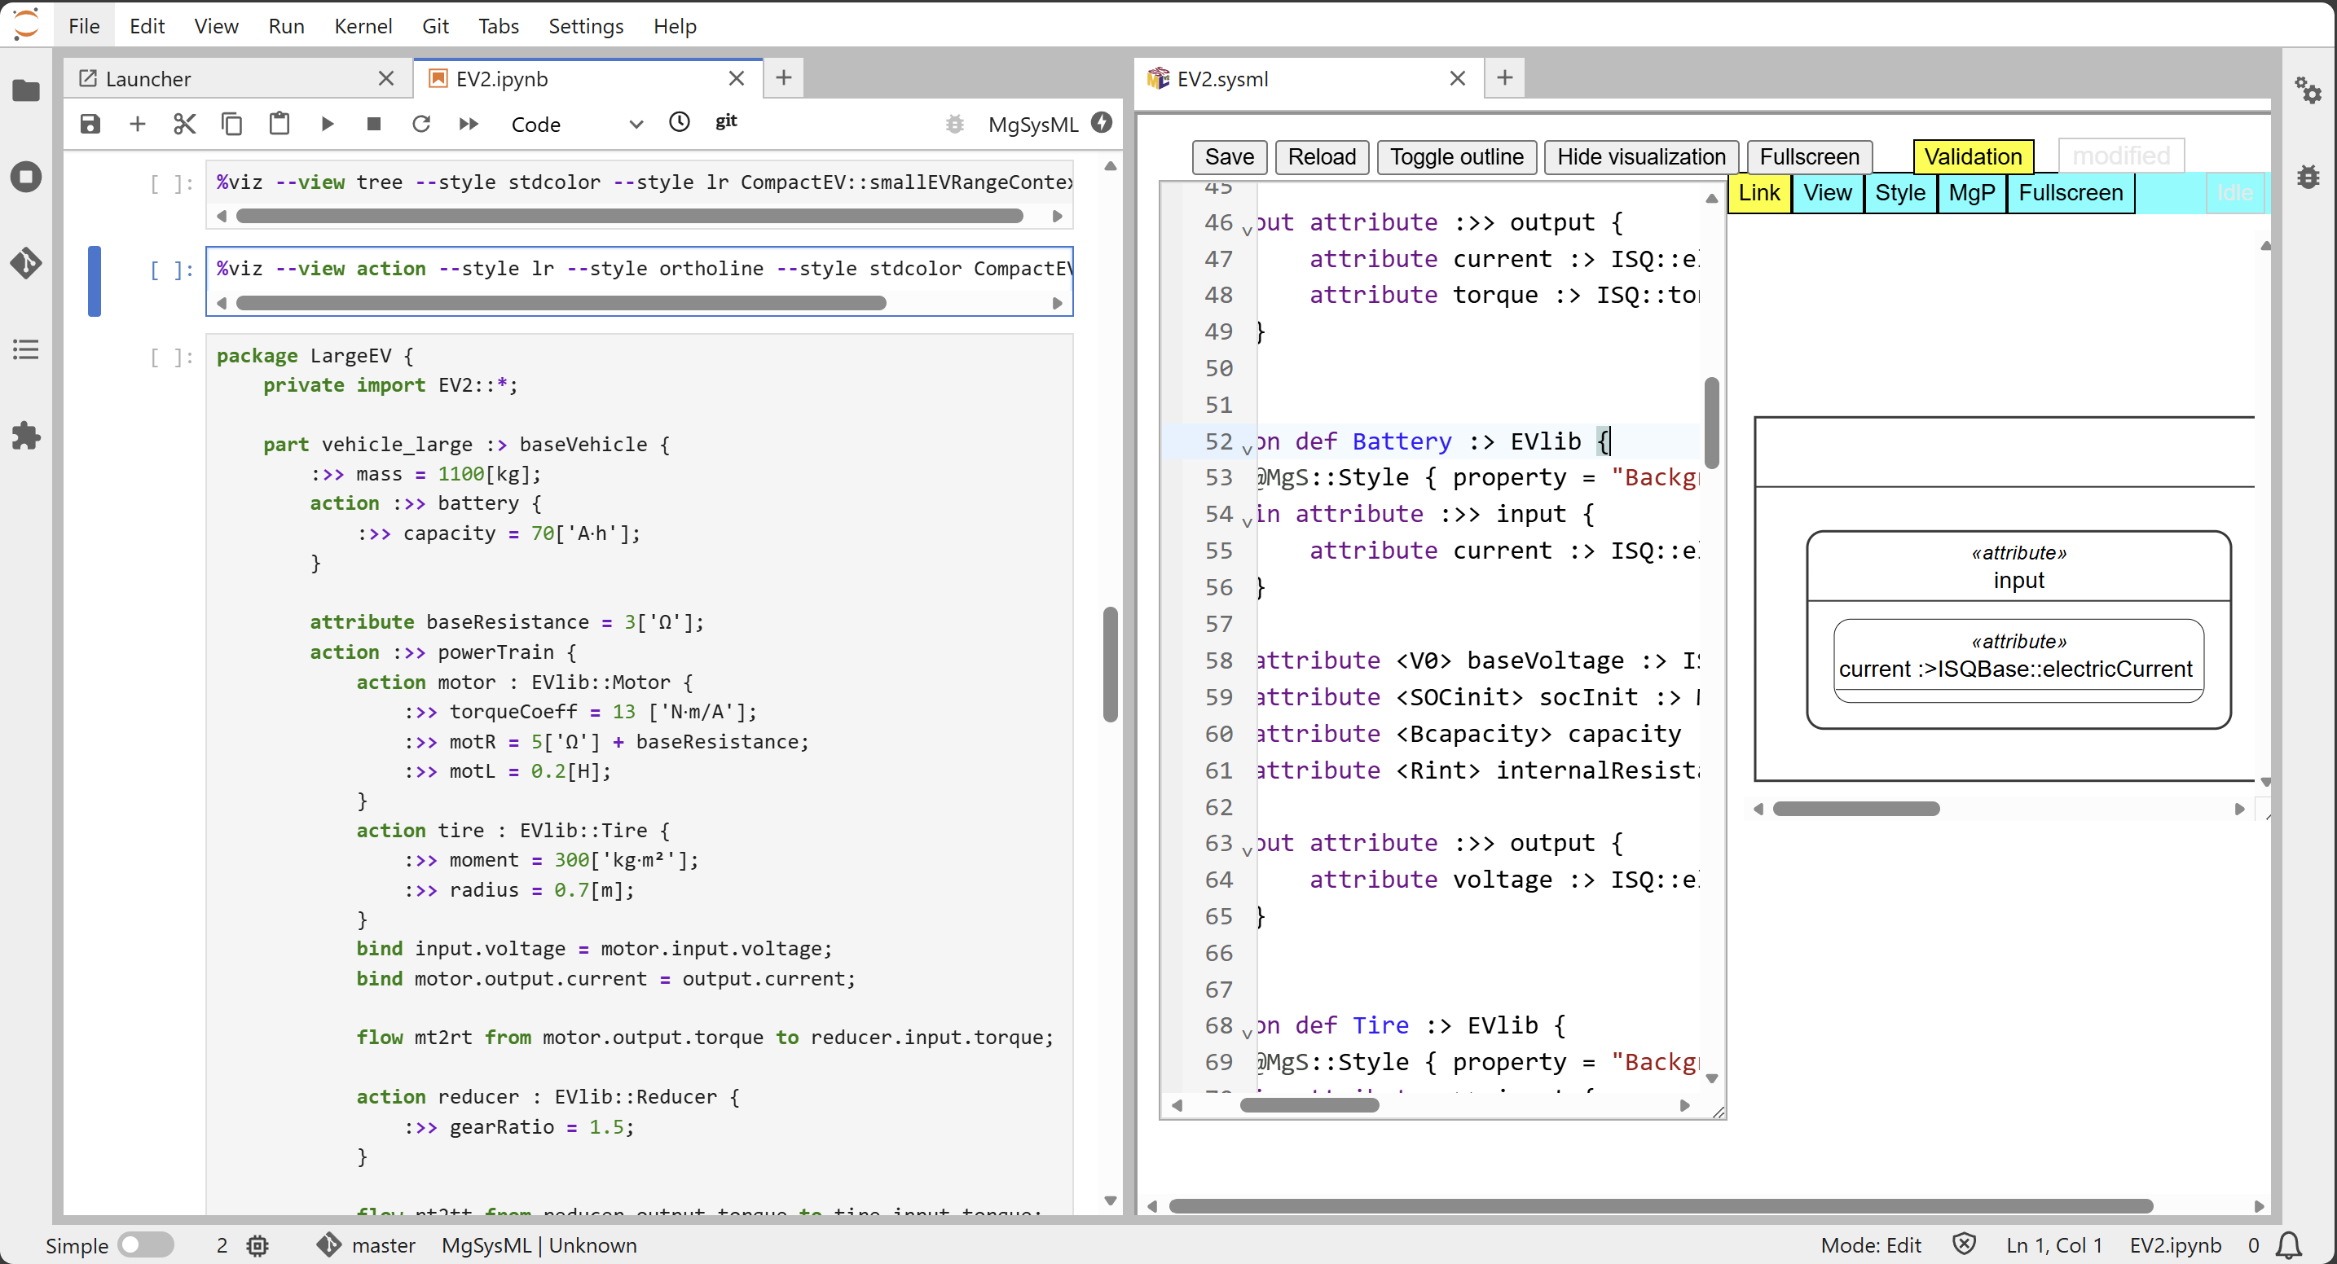The image size is (2337, 1264).
Task: Collapse the Battery definition at line 52
Action: [x=1248, y=448]
